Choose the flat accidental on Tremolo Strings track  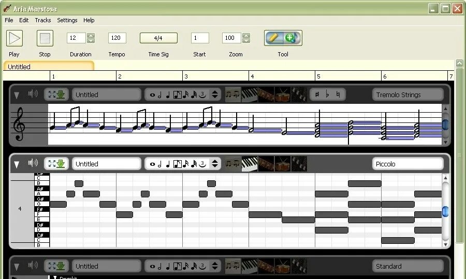coord(327,95)
